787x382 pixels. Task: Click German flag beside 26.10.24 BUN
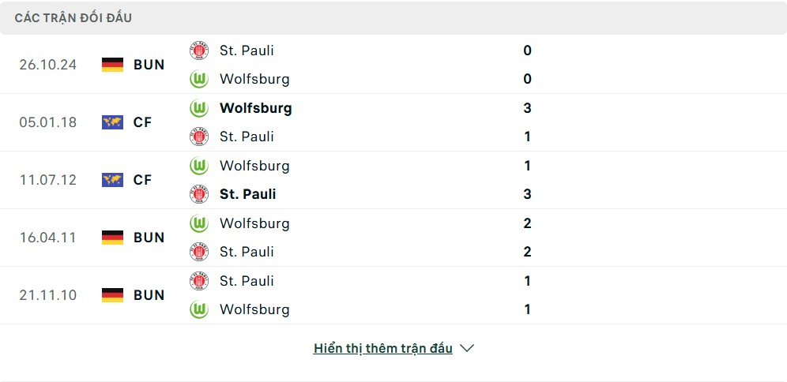pos(113,65)
